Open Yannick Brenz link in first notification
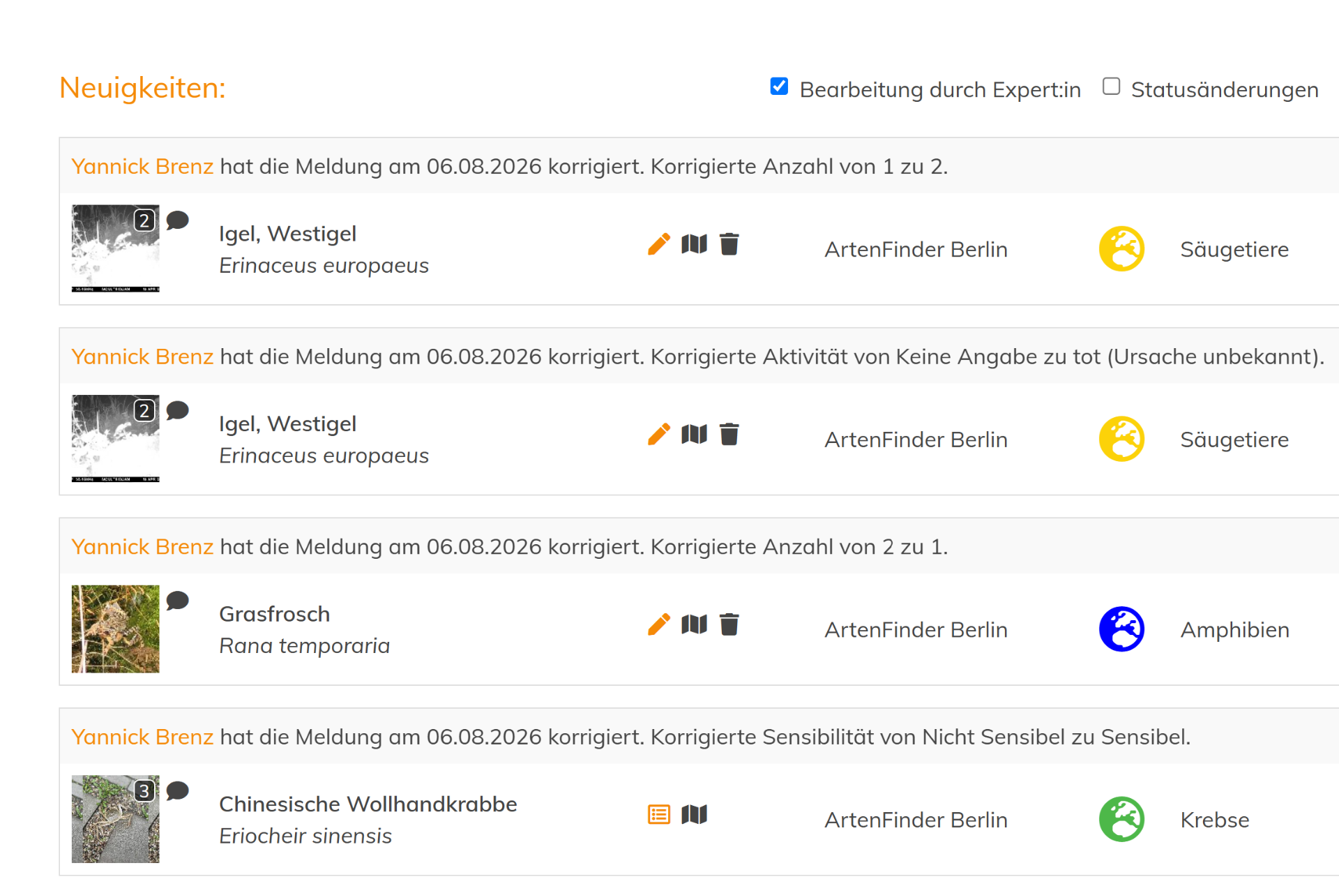The width and height of the screenshot is (1339, 893). click(142, 166)
